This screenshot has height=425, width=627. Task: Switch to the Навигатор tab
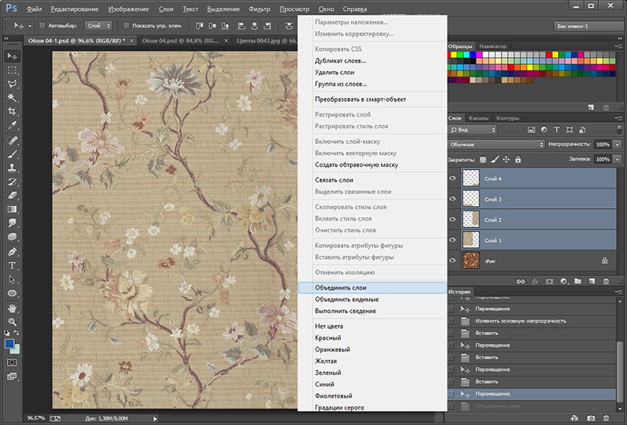point(493,46)
